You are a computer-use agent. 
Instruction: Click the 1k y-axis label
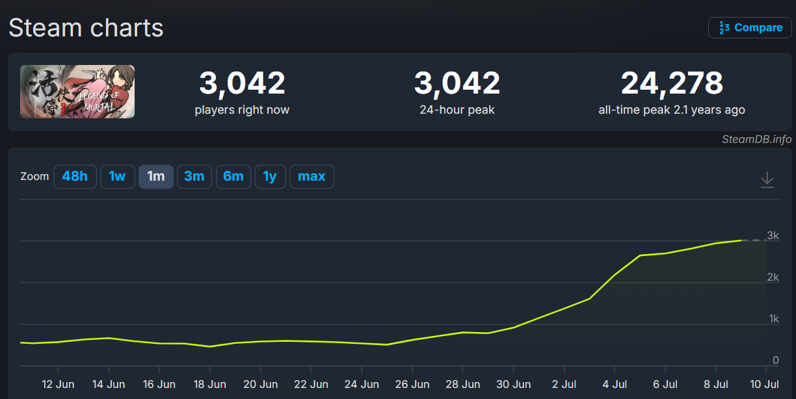pyautogui.click(x=774, y=319)
